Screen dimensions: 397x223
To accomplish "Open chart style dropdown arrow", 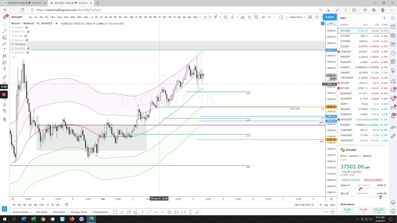I will (220, 17).
